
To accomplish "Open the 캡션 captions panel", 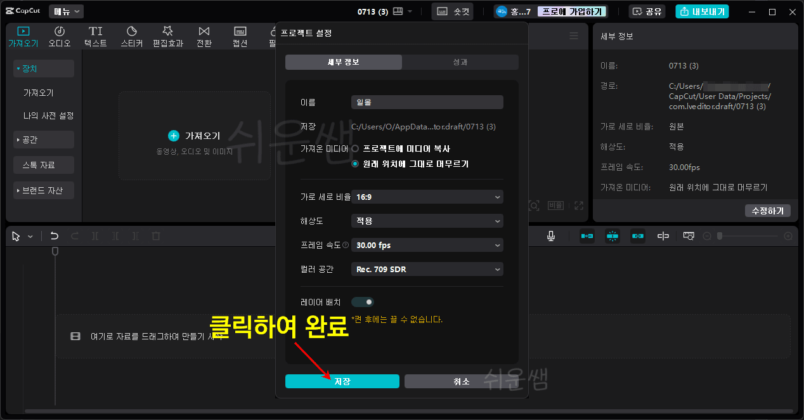I will [x=240, y=37].
